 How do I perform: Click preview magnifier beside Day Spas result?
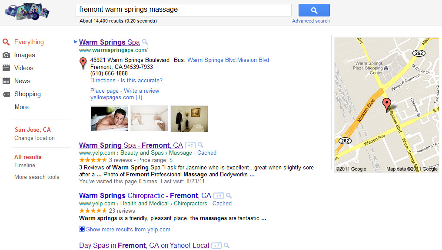[226, 245]
